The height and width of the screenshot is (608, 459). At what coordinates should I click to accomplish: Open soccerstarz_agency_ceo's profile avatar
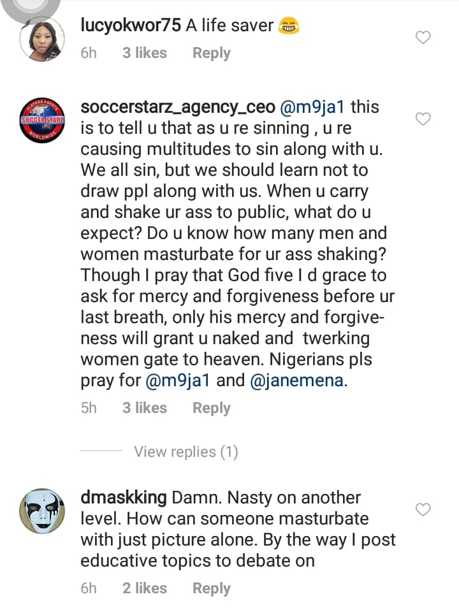[x=42, y=120]
